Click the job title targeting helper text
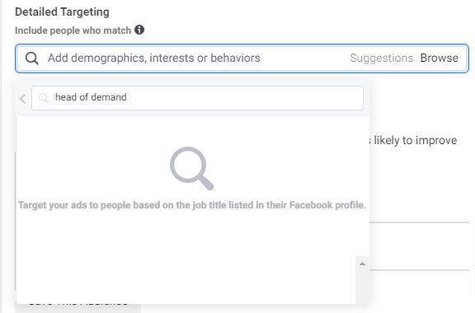The image size is (475, 313). pos(192,205)
